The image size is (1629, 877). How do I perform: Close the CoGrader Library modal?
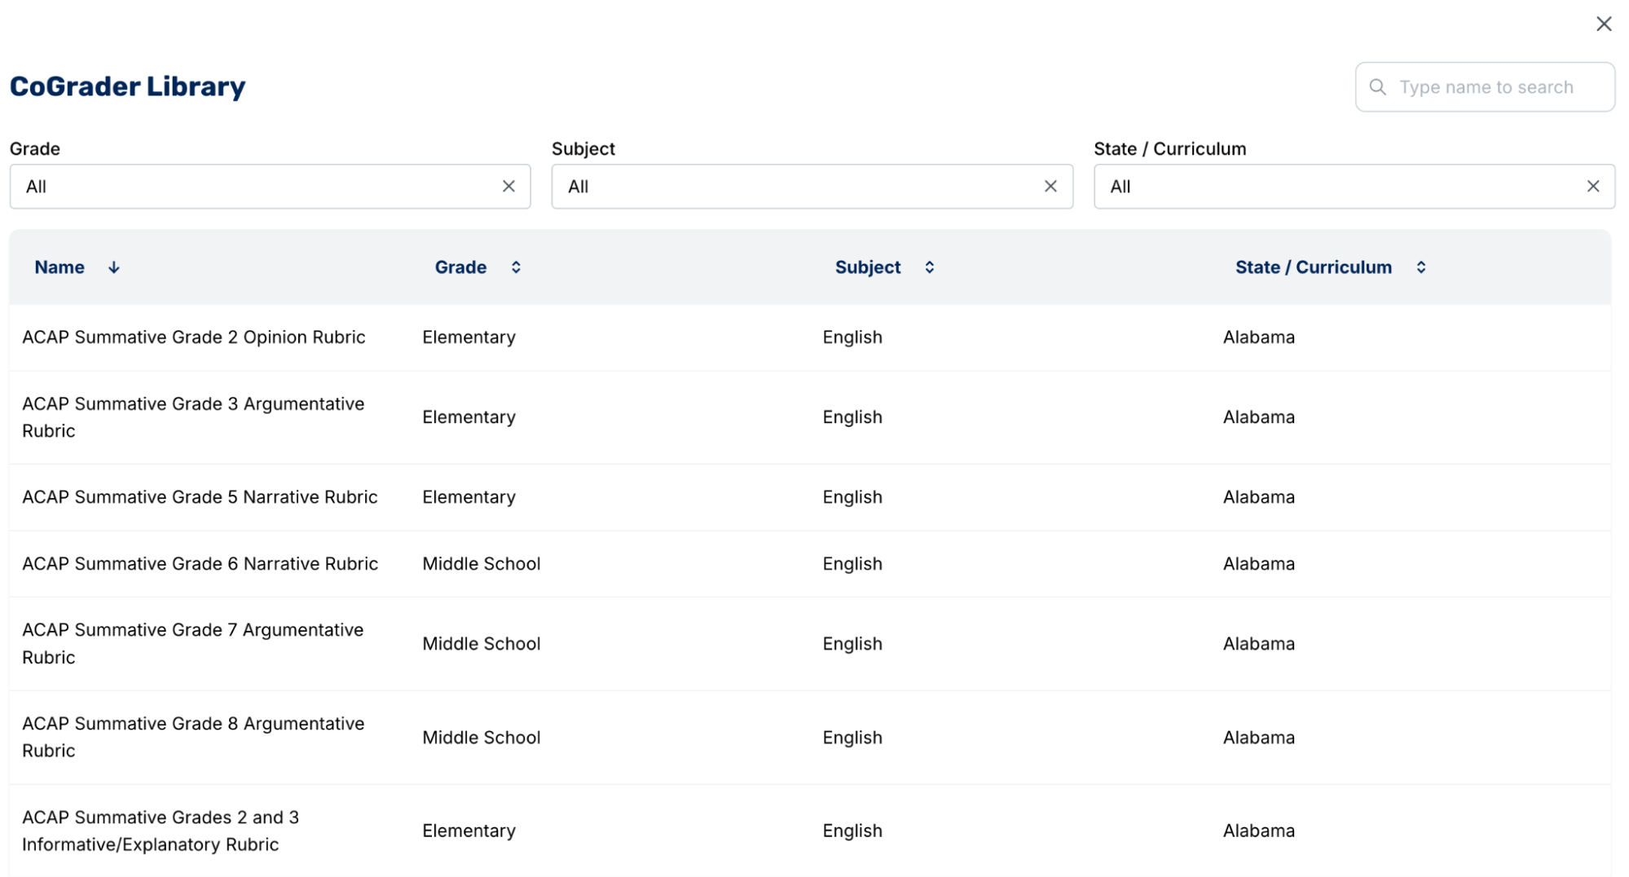point(1603,24)
